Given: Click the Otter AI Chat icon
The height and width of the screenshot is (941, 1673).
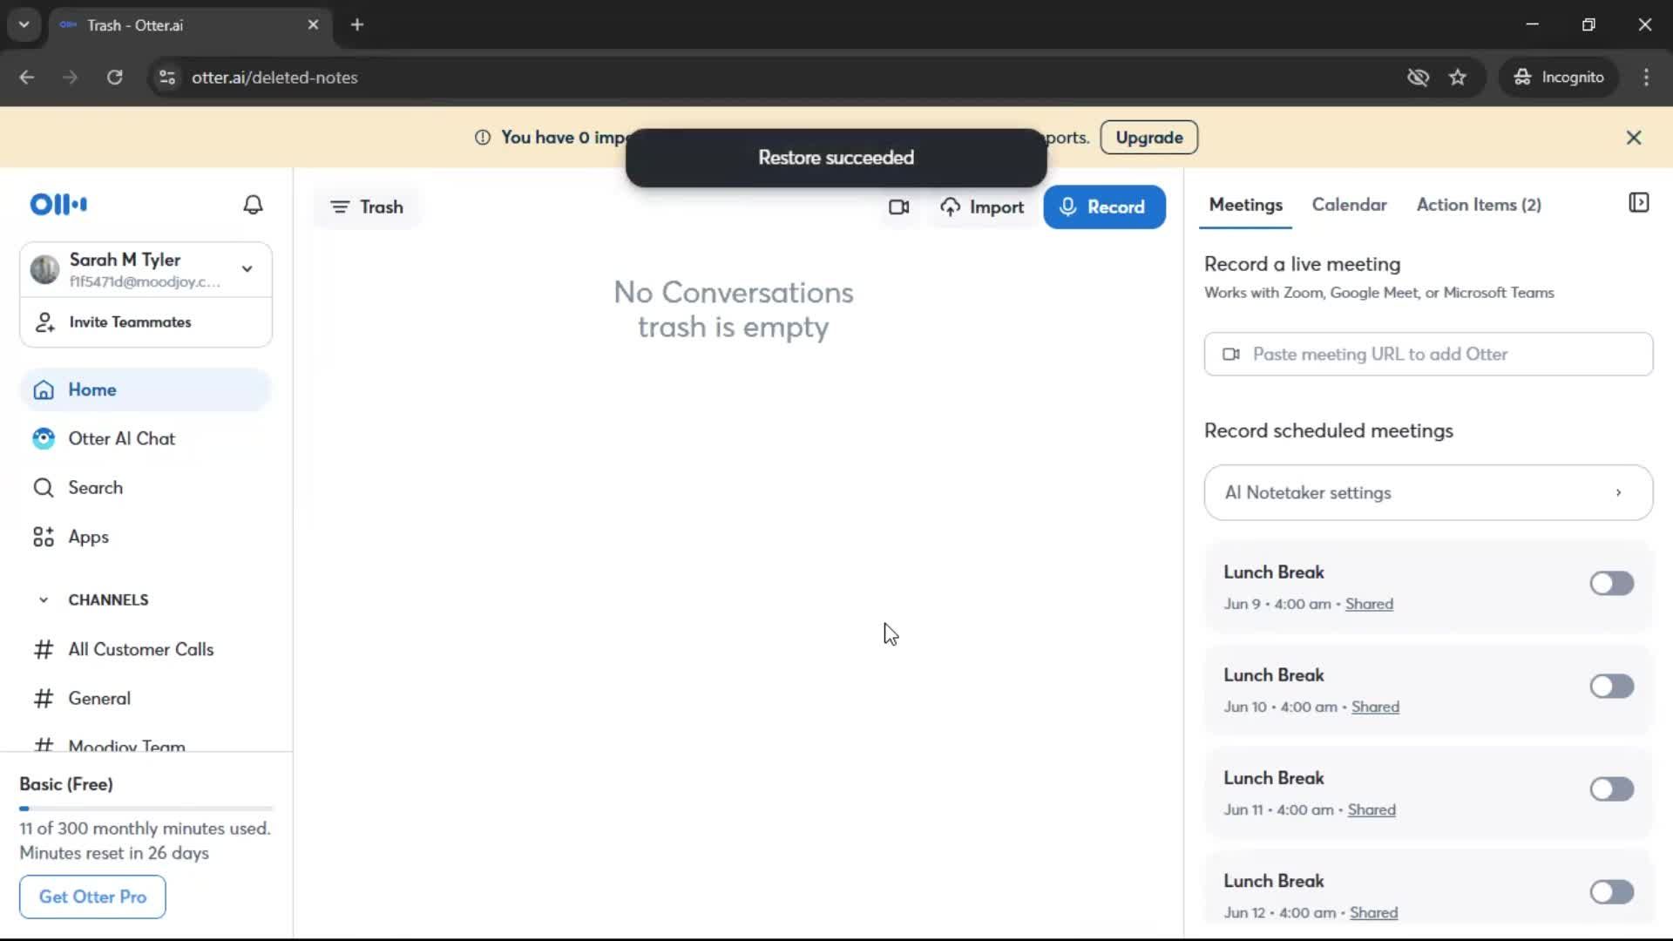Looking at the screenshot, I should point(44,439).
